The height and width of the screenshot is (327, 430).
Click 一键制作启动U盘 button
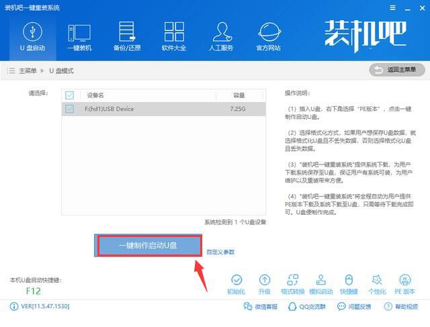click(x=148, y=245)
